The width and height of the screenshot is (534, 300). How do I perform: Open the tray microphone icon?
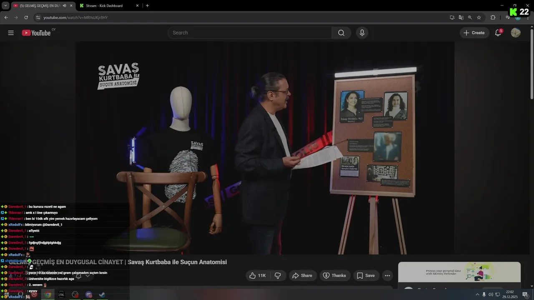484,295
